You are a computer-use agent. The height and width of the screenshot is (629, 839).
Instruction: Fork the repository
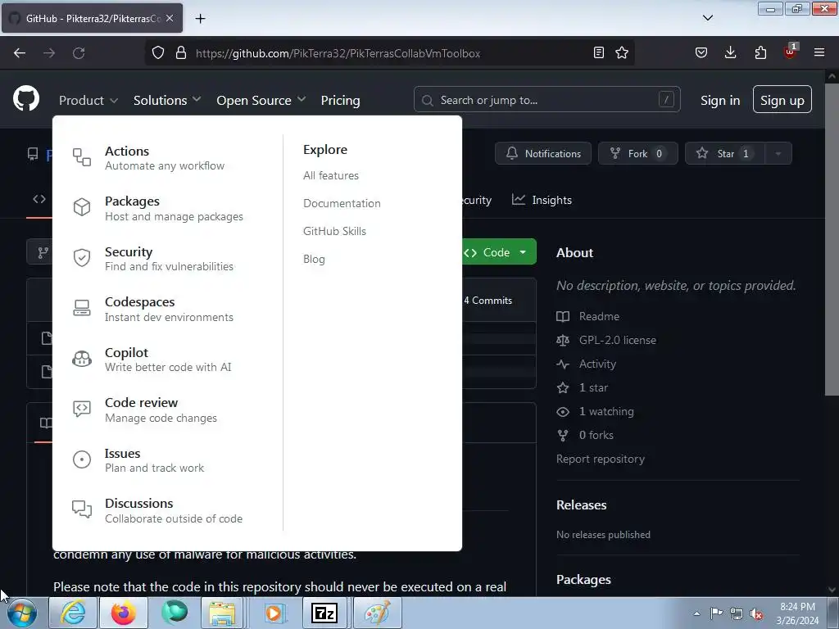coord(637,153)
